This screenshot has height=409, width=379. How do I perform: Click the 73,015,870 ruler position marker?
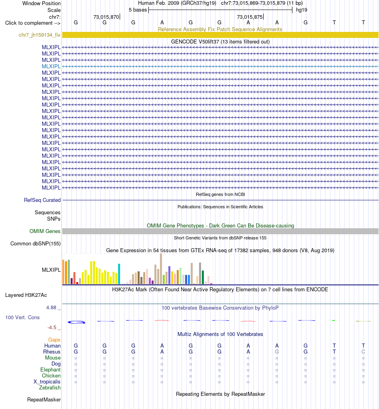[x=106, y=17]
